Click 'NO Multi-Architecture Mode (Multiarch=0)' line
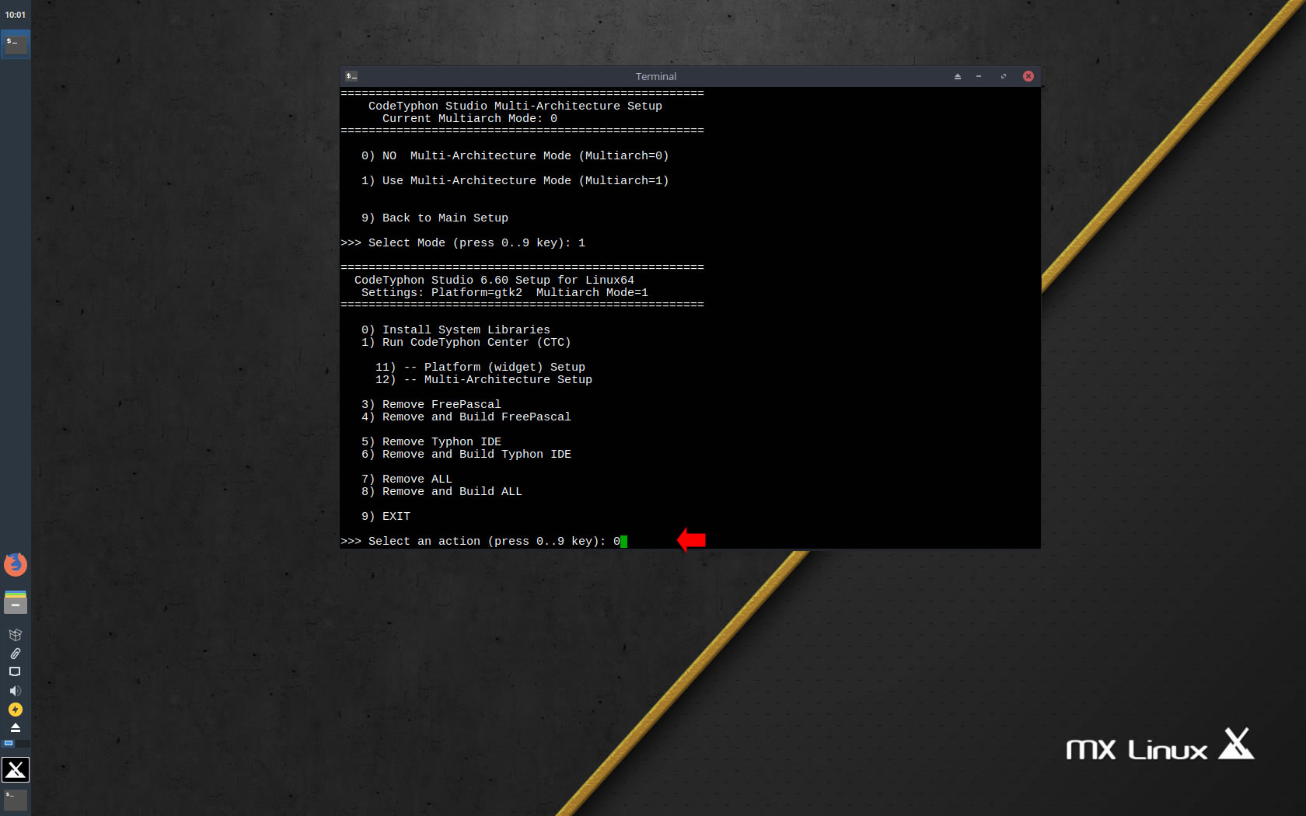Image resolution: width=1306 pixels, height=816 pixels. click(x=515, y=155)
